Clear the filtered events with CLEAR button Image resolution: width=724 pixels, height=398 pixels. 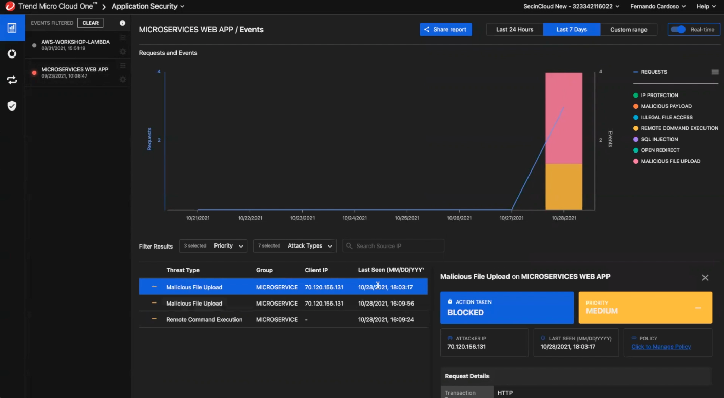pyautogui.click(x=90, y=23)
